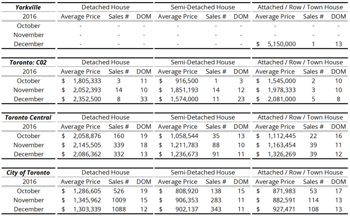Select the 2,352,500 detached price cell

87,99
